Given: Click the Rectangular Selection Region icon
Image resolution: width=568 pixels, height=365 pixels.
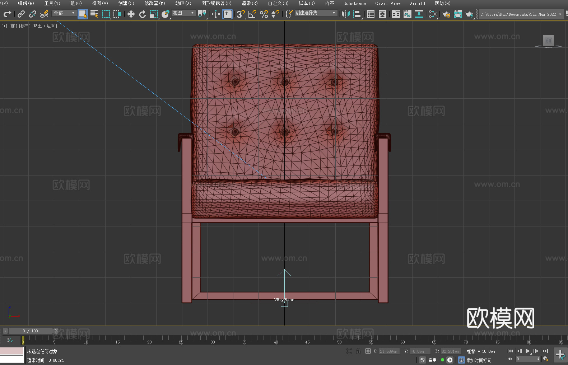Looking at the screenshot, I should (106, 14).
